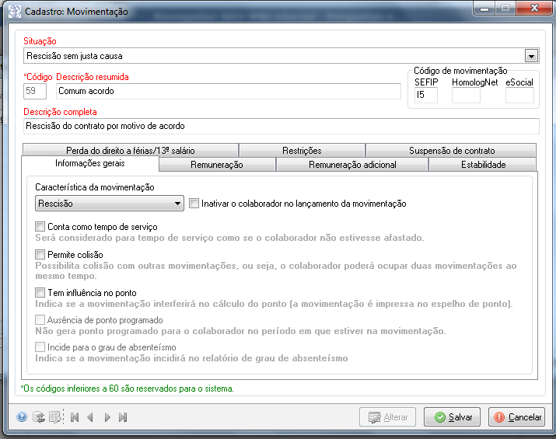Jump to the last record
The image size is (556, 439).
pyautogui.click(x=123, y=417)
